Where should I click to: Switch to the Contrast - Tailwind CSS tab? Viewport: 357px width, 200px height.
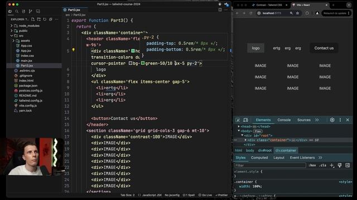[x=269, y=5]
